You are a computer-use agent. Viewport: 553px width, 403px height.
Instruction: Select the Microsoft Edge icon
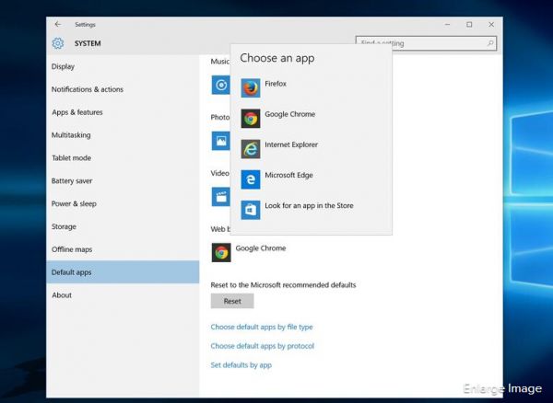click(251, 179)
